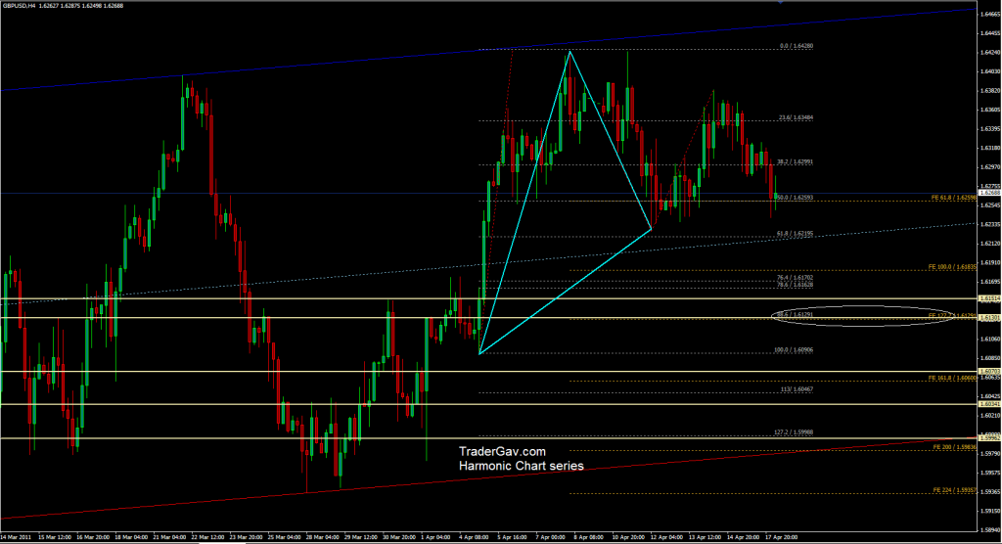The height and width of the screenshot is (544, 1002).
Task: Click price axis value 1.63605
Action: click(990, 110)
